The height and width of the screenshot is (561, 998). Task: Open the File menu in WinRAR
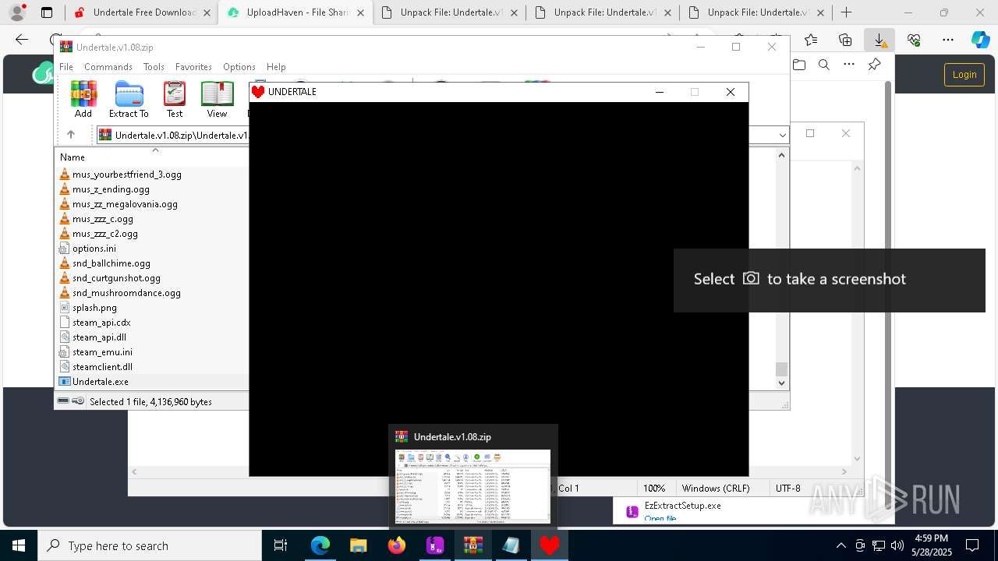point(66,67)
